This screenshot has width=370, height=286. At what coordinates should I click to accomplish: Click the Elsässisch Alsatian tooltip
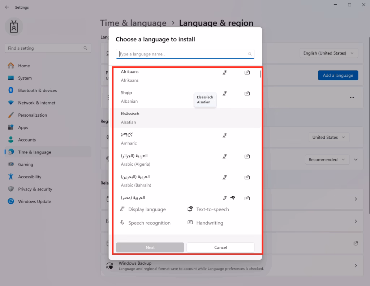[x=205, y=100]
